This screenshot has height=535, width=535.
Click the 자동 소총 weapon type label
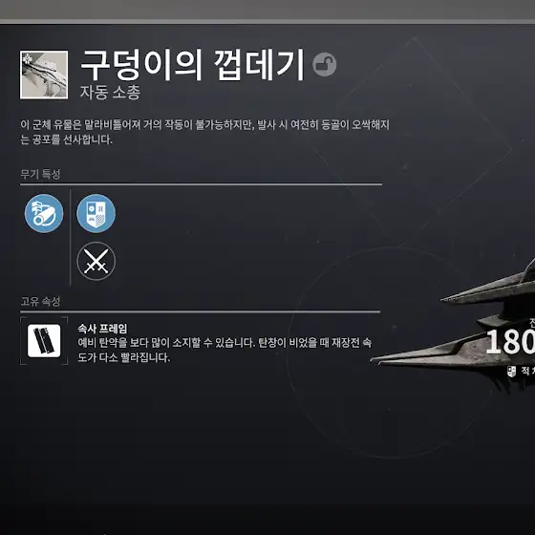pyautogui.click(x=110, y=92)
